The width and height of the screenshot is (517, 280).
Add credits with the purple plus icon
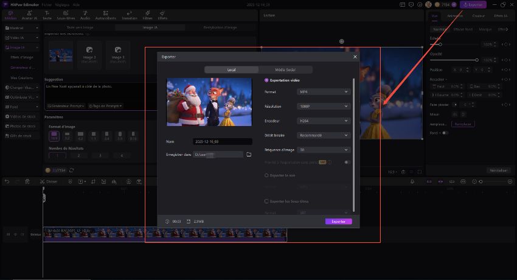pyautogui.click(x=454, y=5)
